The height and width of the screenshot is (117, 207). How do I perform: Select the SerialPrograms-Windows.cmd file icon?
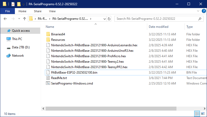(x=48, y=83)
